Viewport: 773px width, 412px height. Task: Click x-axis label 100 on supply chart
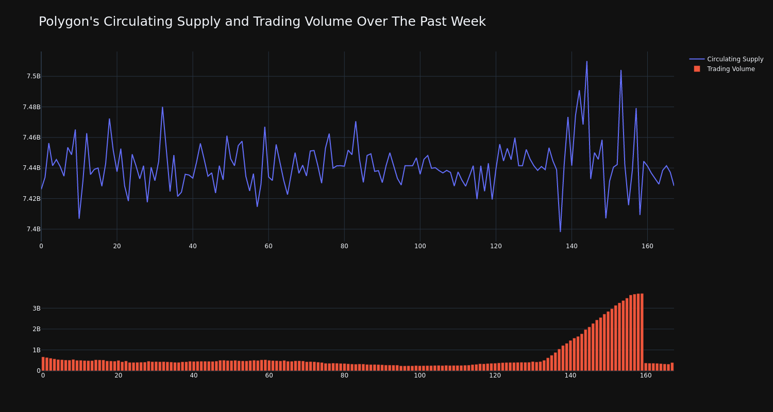[420, 246]
